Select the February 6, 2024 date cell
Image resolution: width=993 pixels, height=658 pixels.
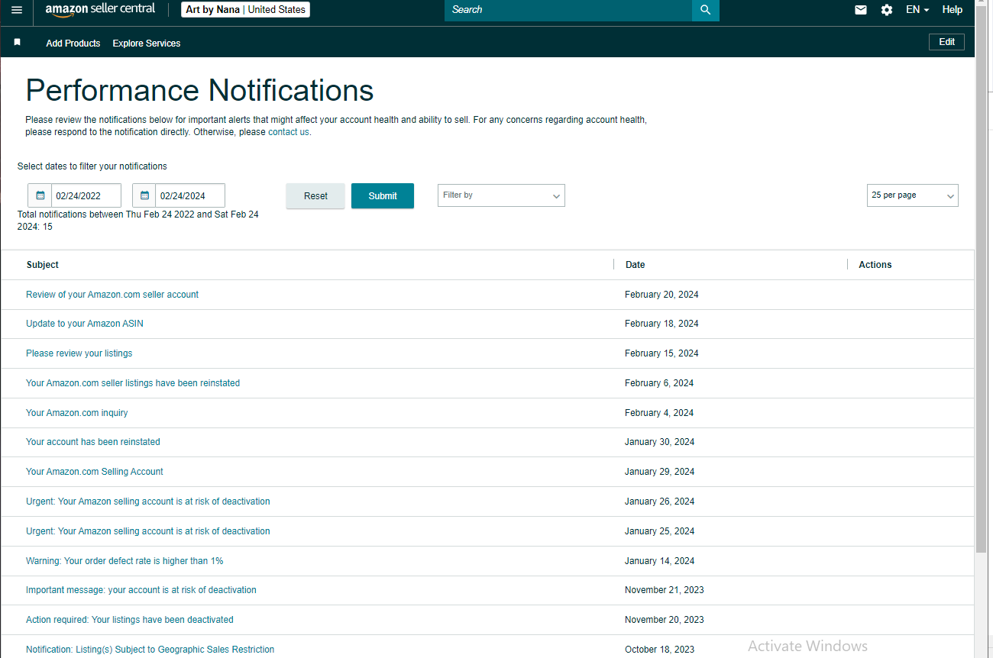coord(659,383)
